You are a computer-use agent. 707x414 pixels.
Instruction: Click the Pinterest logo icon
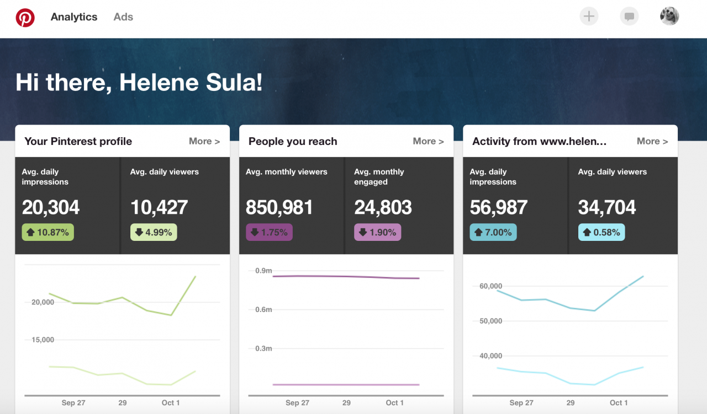point(25,17)
